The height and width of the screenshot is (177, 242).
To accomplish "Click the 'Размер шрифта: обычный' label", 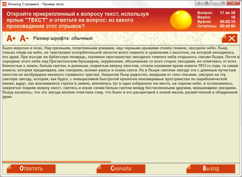I will pyautogui.click(x=63, y=38).
